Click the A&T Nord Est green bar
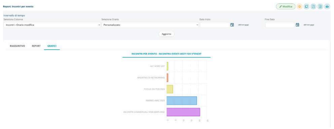This screenshot has height=129, width=334. [167, 66]
